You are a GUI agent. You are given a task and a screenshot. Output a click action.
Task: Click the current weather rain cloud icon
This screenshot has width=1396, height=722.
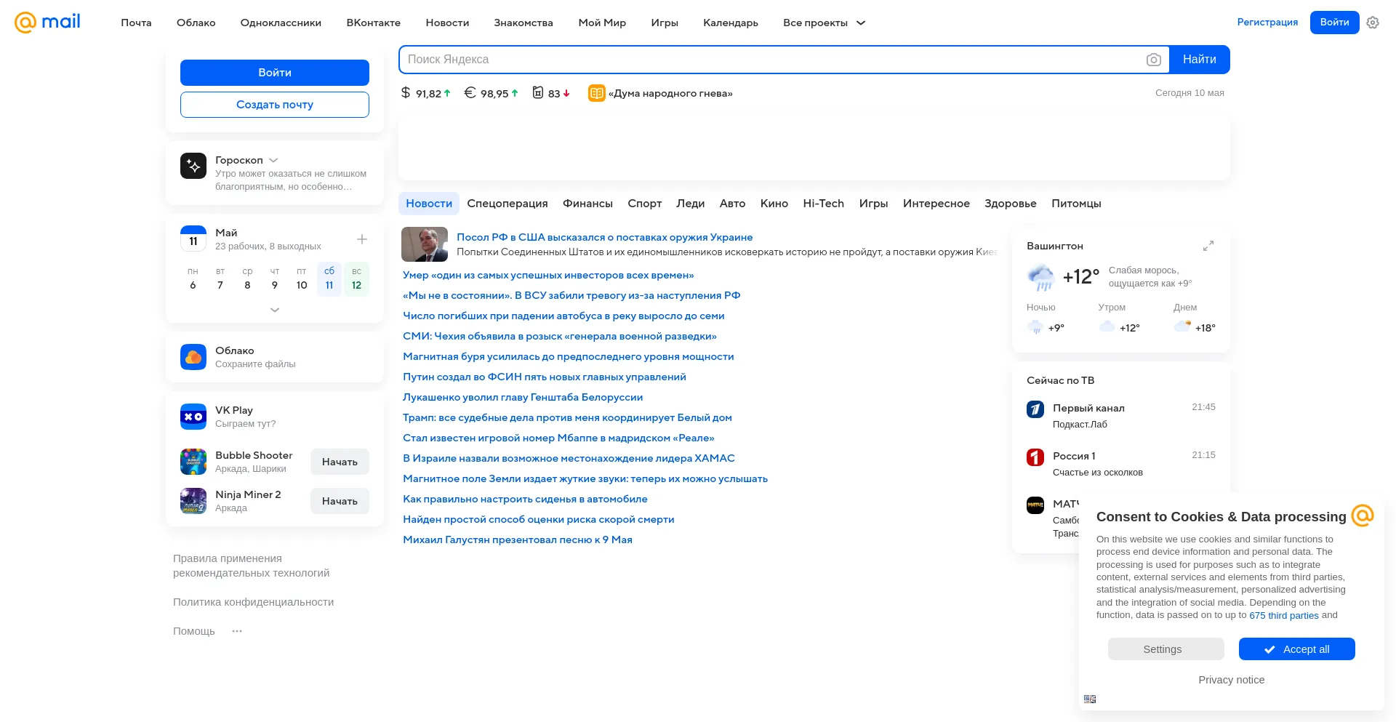point(1041,277)
